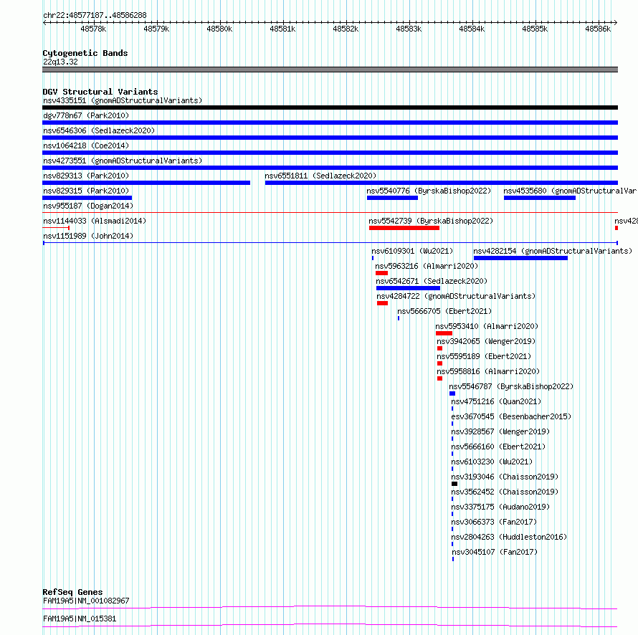
Task: Select nsv3375175 Audano2019 label
Action: click(500, 507)
